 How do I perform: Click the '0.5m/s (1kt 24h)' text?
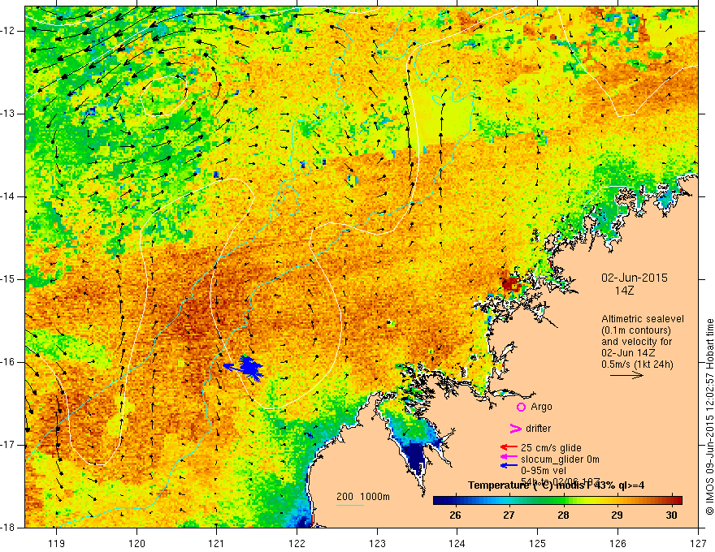637,364
